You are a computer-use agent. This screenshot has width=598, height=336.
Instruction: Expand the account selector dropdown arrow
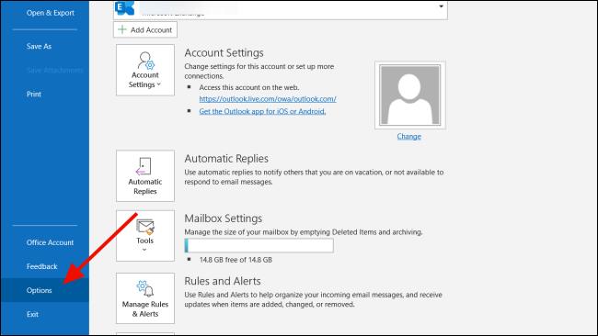click(441, 6)
